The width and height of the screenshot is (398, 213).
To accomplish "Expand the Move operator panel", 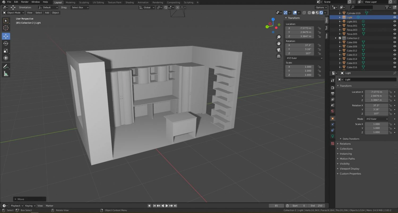I will click(x=29, y=199).
